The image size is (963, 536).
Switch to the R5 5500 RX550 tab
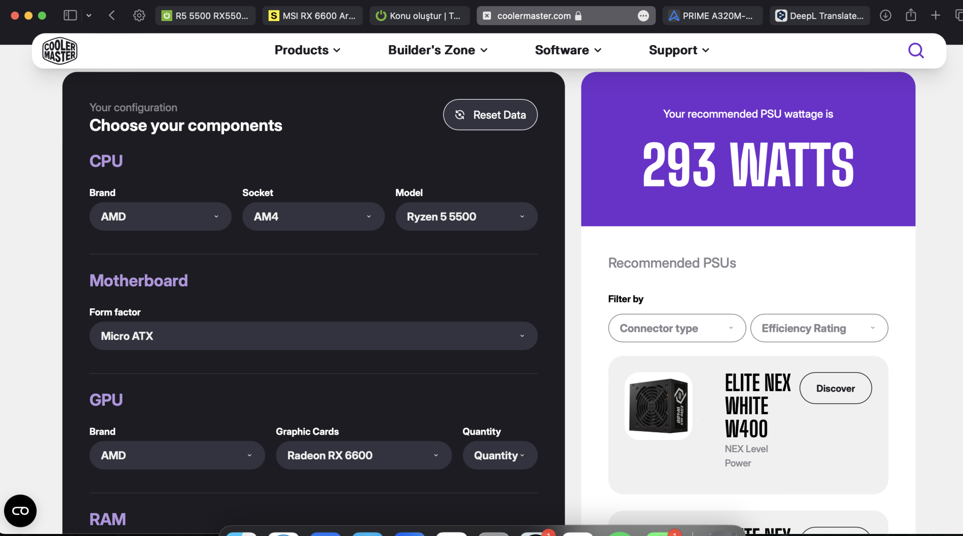tap(206, 16)
